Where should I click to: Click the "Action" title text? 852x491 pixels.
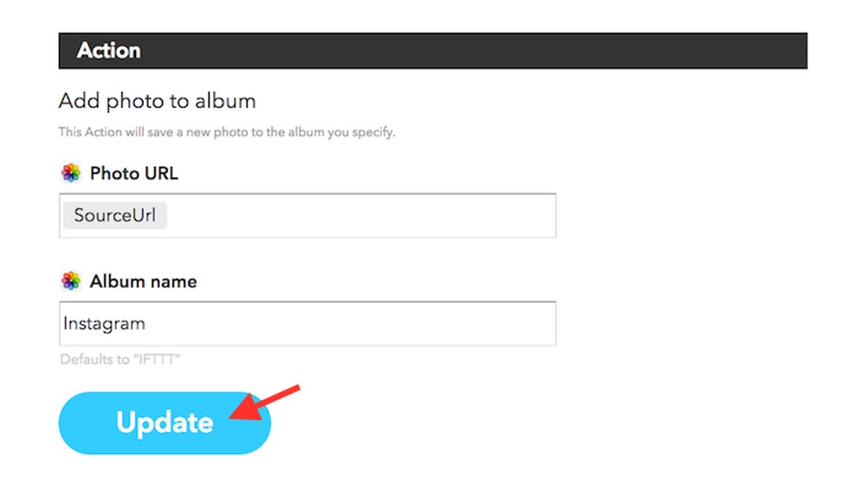pos(108,50)
